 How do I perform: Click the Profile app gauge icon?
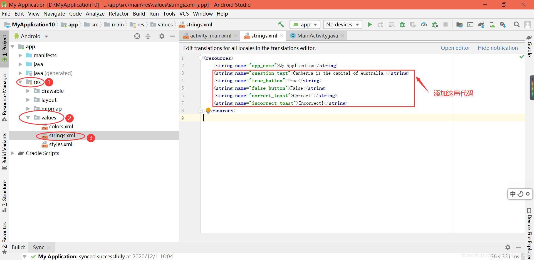coord(424,24)
